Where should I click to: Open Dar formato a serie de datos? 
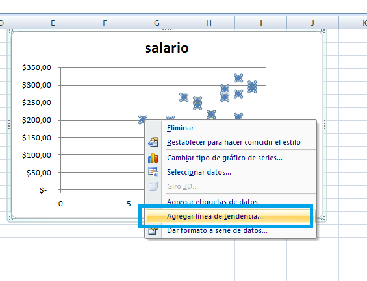[x=217, y=231]
